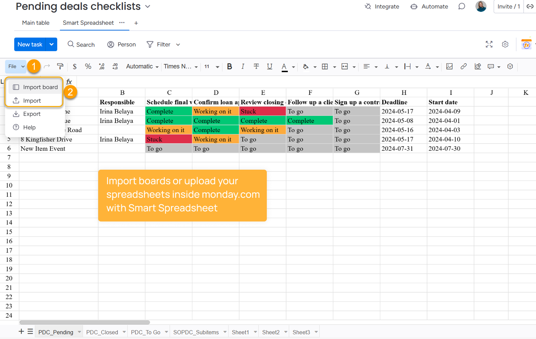Click the cell borders icon

[325, 66]
